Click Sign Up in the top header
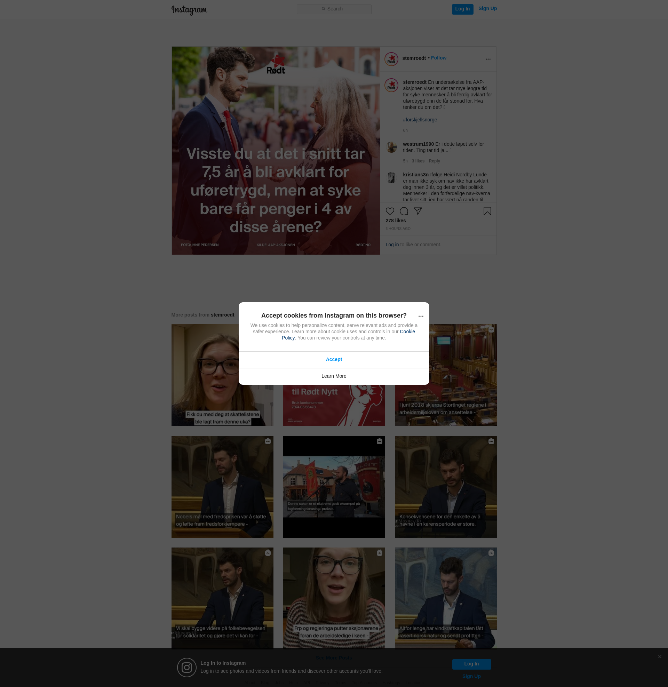Screen dimensions: 668x687 [487, 9]
